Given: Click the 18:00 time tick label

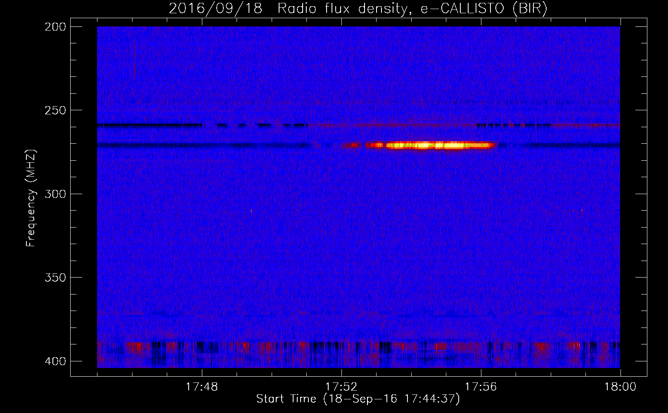Looking at the screenshot, I should pyautogui.click(x=621, y=387).
